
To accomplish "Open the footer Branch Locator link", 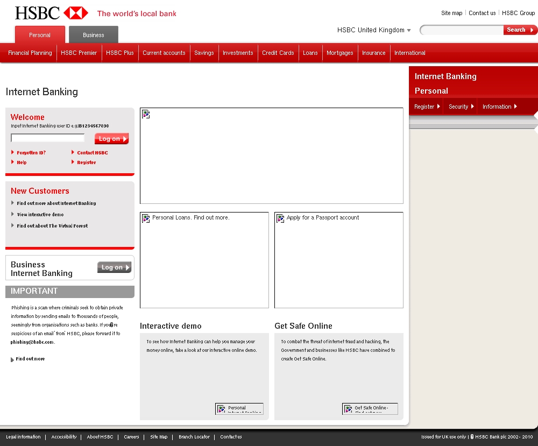I will point(194,437).
